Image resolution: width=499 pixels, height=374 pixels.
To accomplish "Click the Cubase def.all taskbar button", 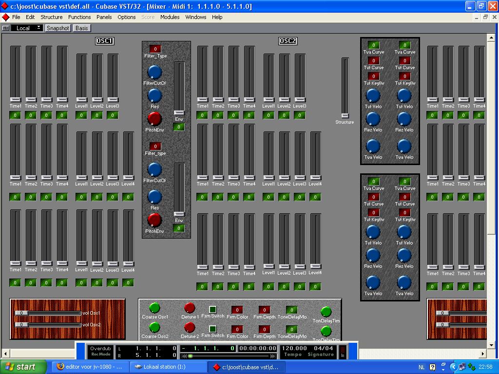I will click(246, 367).
